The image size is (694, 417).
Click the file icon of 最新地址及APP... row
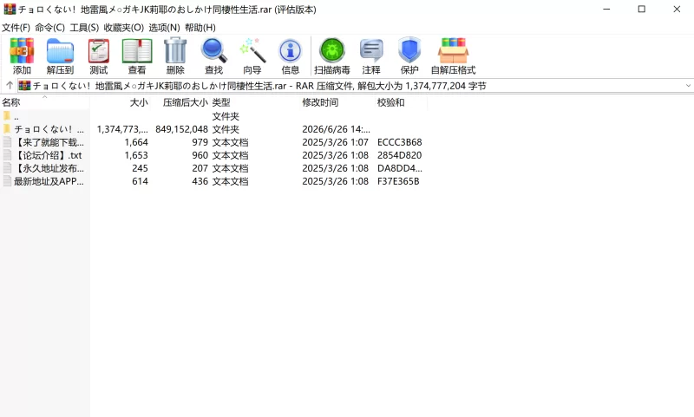(x=7, y=181)
